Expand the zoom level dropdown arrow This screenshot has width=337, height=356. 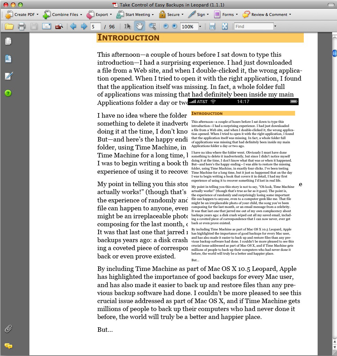point(200,27)
